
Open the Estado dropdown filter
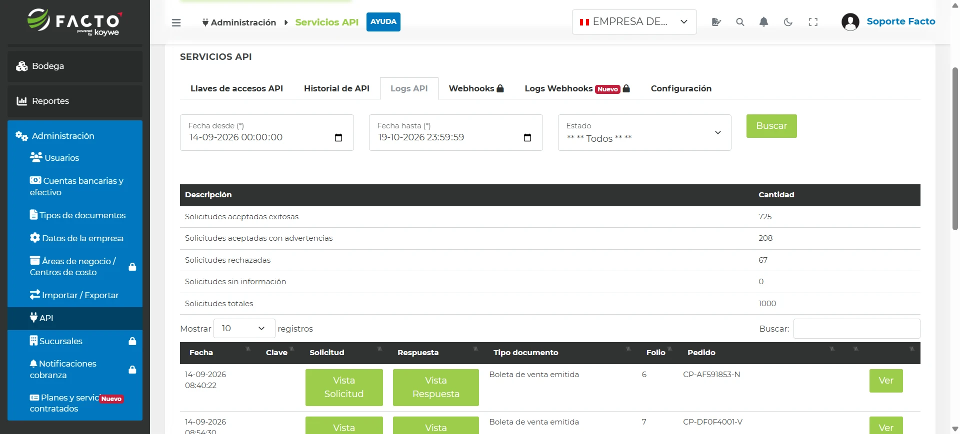644,133
